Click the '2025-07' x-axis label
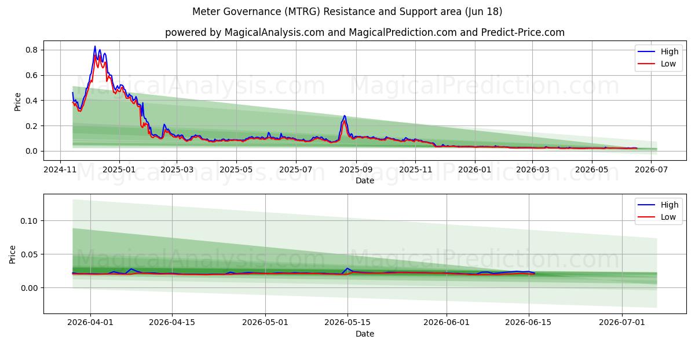Viewport: 695px width, 347px height. [295, 169]
